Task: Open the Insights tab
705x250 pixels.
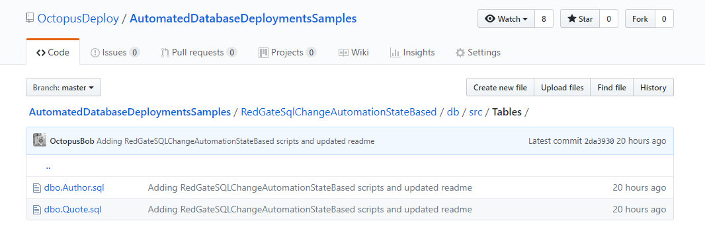Action: (412, 53)
